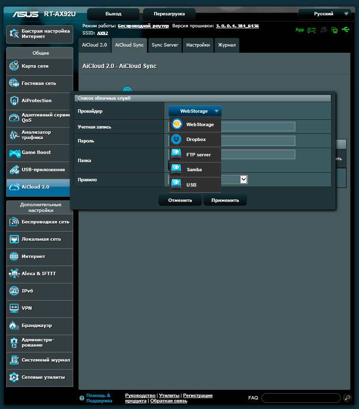This screenshot has width=359, height=409.
Task: Click the green App status label
Action: pyautogui.click(x=300, y=30)
